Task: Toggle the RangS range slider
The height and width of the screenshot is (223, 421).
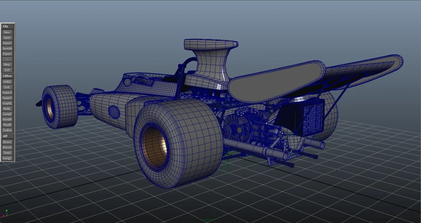Action: (7, 158)
